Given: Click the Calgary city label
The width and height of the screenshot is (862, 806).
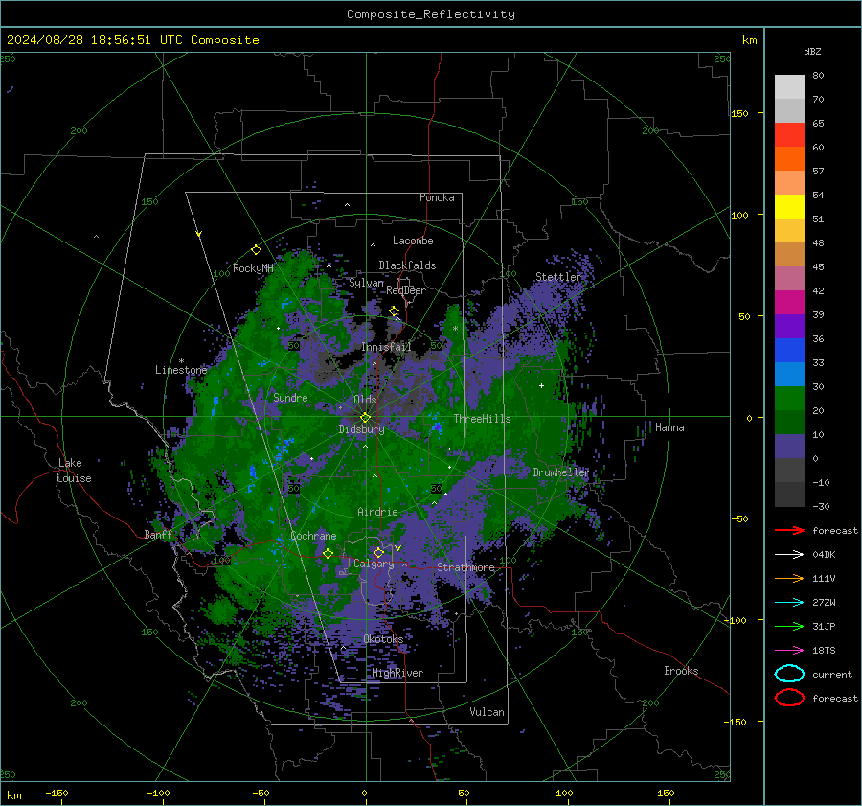Looking at the screenshot, I should 374,564.
